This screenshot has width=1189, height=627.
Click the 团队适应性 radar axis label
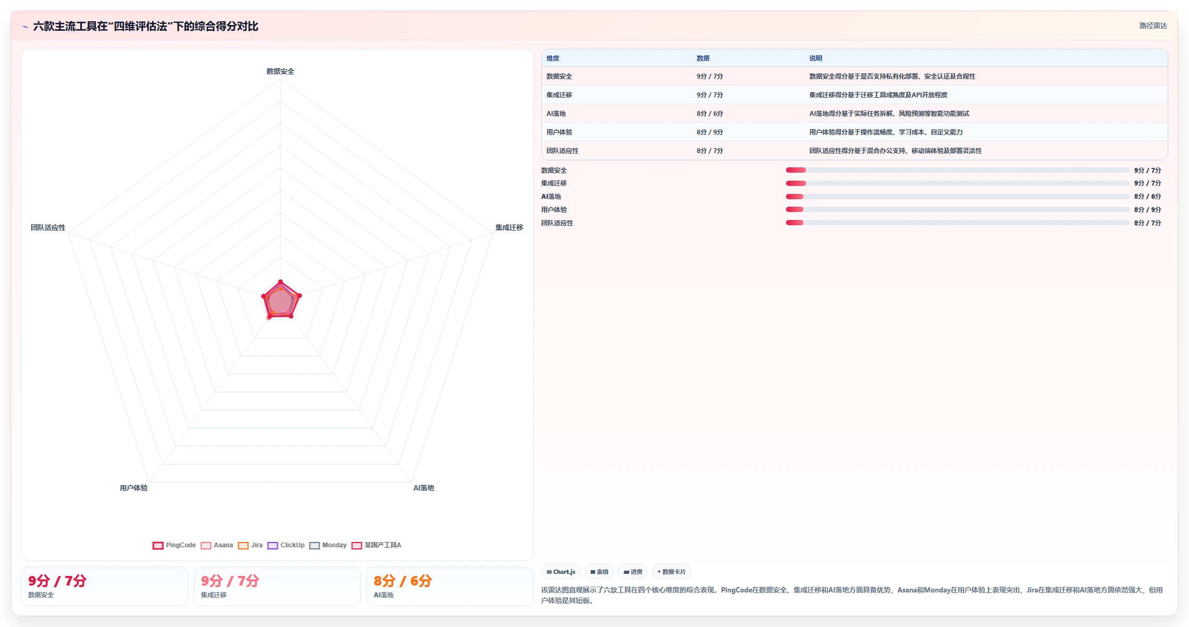click(48, 227)
